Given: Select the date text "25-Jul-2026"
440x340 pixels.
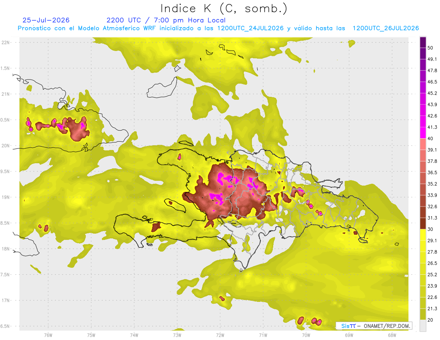Looking at the screenshot, I should click(46, 20).
